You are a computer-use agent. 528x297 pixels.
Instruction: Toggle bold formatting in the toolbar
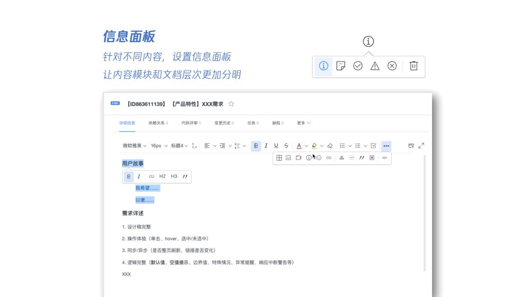click(x=255, y=145)
